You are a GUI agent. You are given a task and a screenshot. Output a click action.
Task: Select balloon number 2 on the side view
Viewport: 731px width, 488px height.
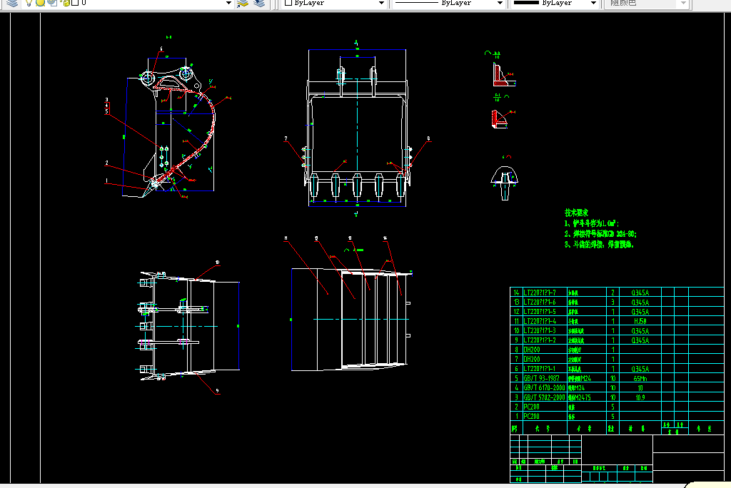tap(107, 163)
